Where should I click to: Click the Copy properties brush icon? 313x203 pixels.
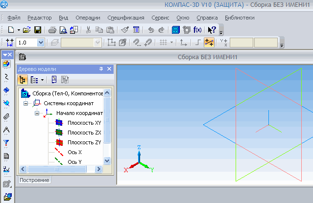[x=125, y=30]
